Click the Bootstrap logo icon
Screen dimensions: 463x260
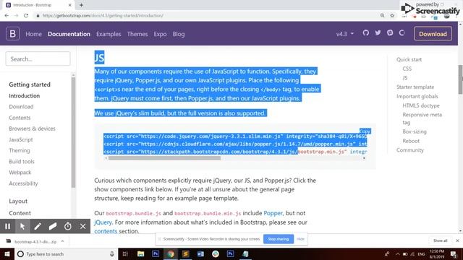tap(13, 34)
